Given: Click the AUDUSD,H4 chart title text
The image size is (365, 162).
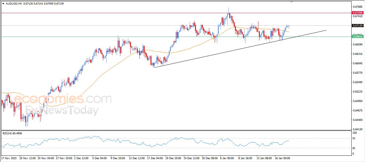Looking at the screenshot, I should [13, 4].
